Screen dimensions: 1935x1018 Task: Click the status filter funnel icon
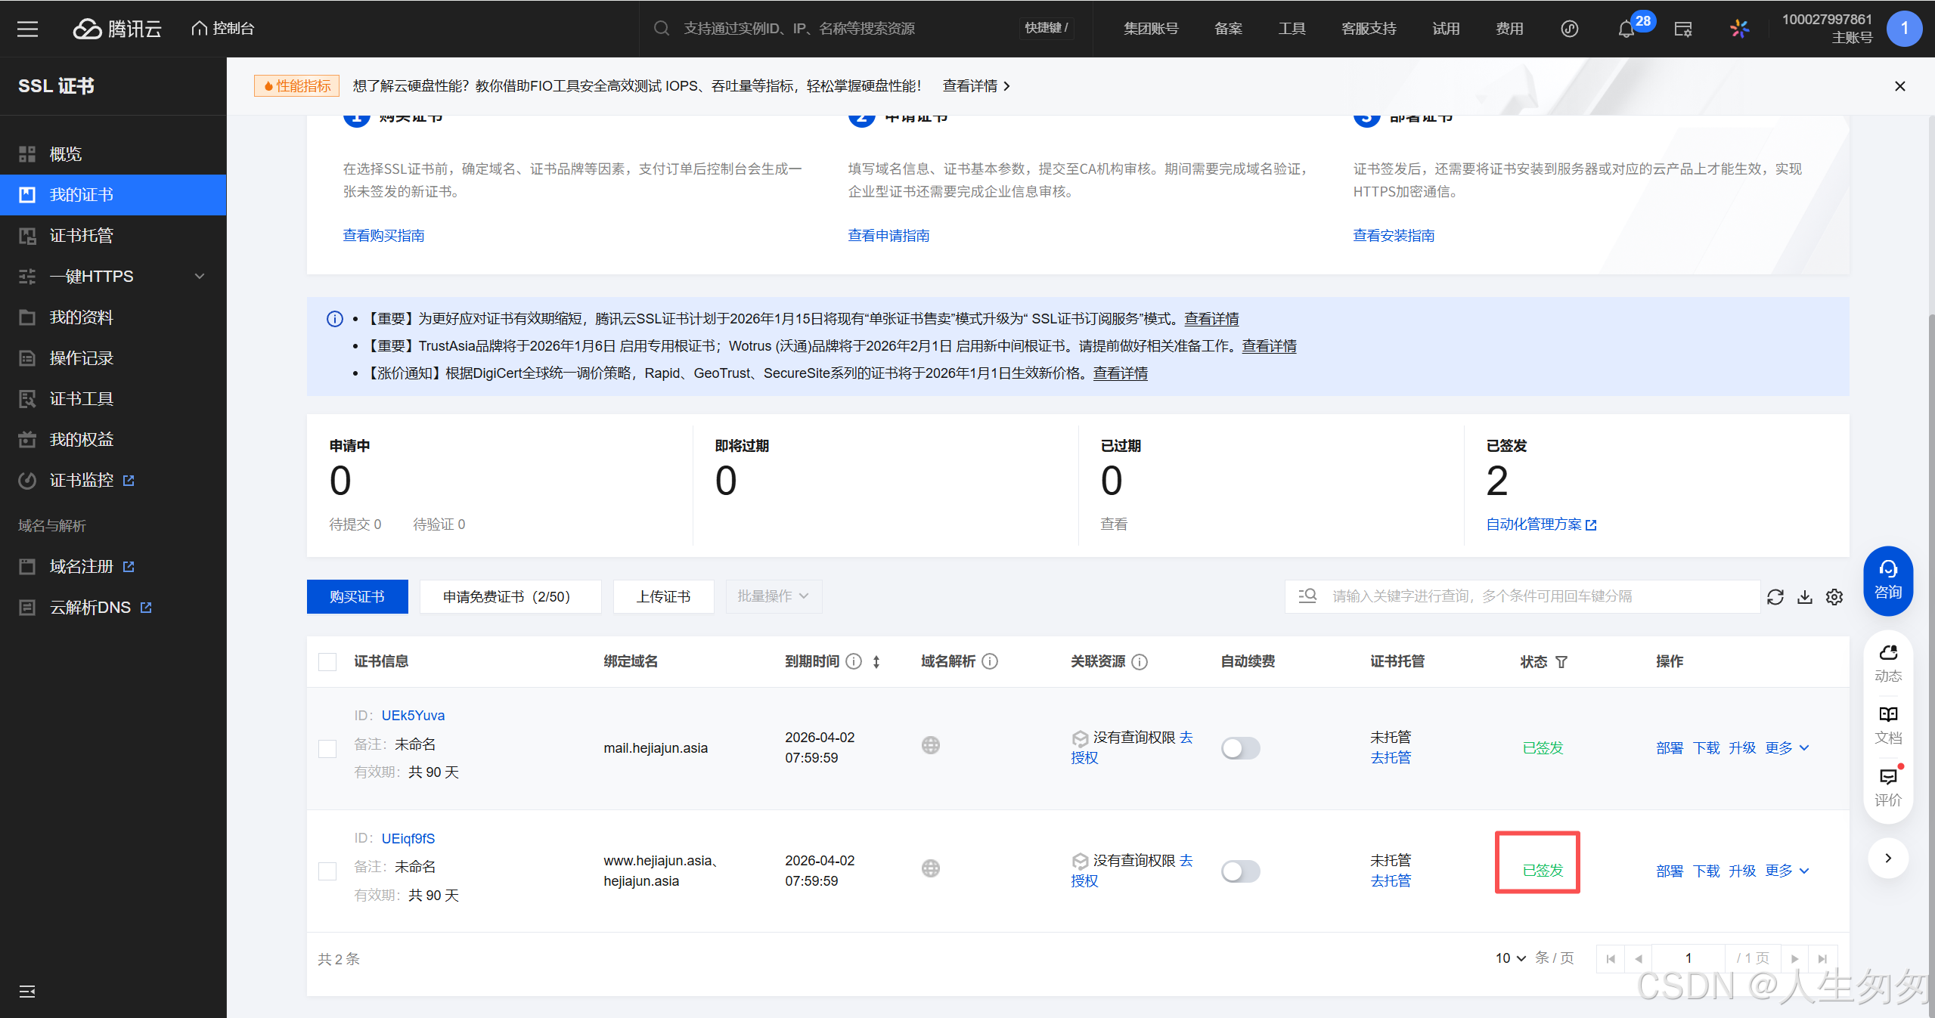point(1561,662)
